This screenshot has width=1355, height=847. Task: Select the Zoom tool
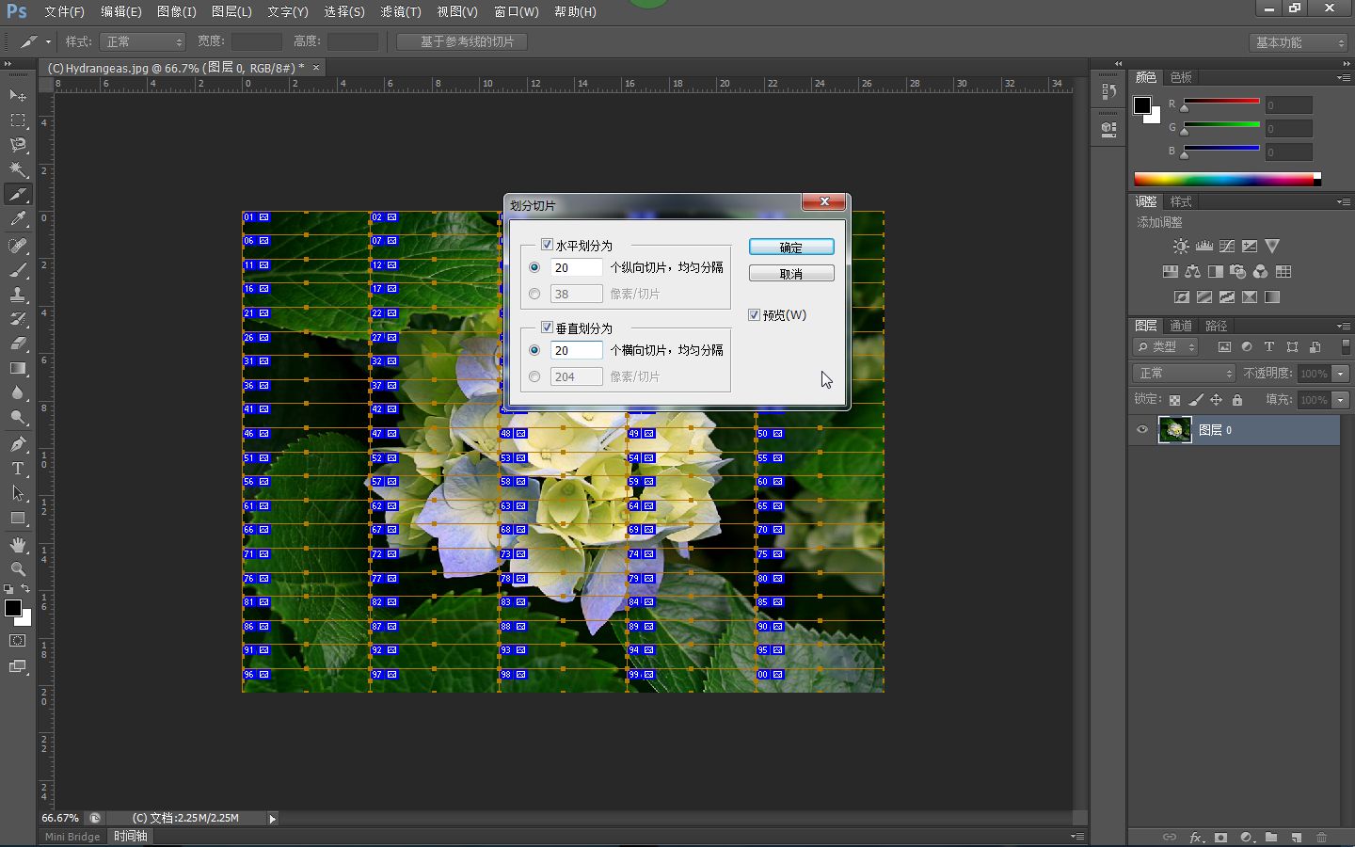[x=18, y=569]
